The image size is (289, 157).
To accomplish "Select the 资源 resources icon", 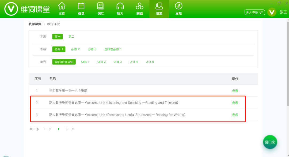I will tap(159, 8).
